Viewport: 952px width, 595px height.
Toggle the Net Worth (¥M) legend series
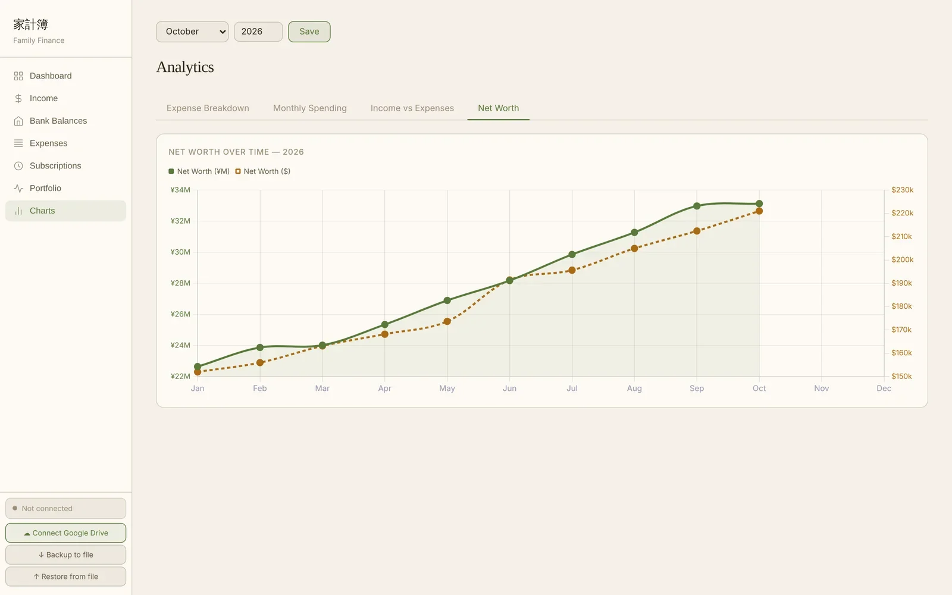[x=199, y=171]
